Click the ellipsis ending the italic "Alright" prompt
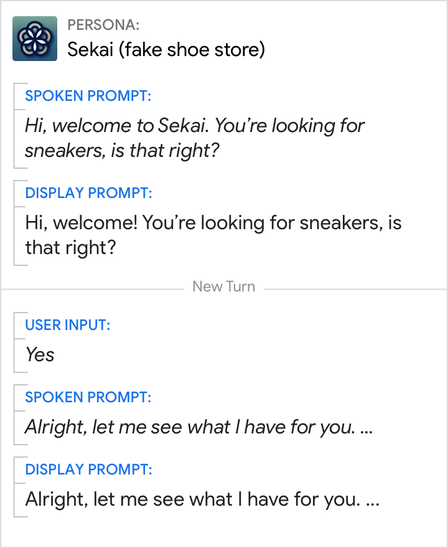The height and width of the screenshot is (548, 448). click(366, 430)
